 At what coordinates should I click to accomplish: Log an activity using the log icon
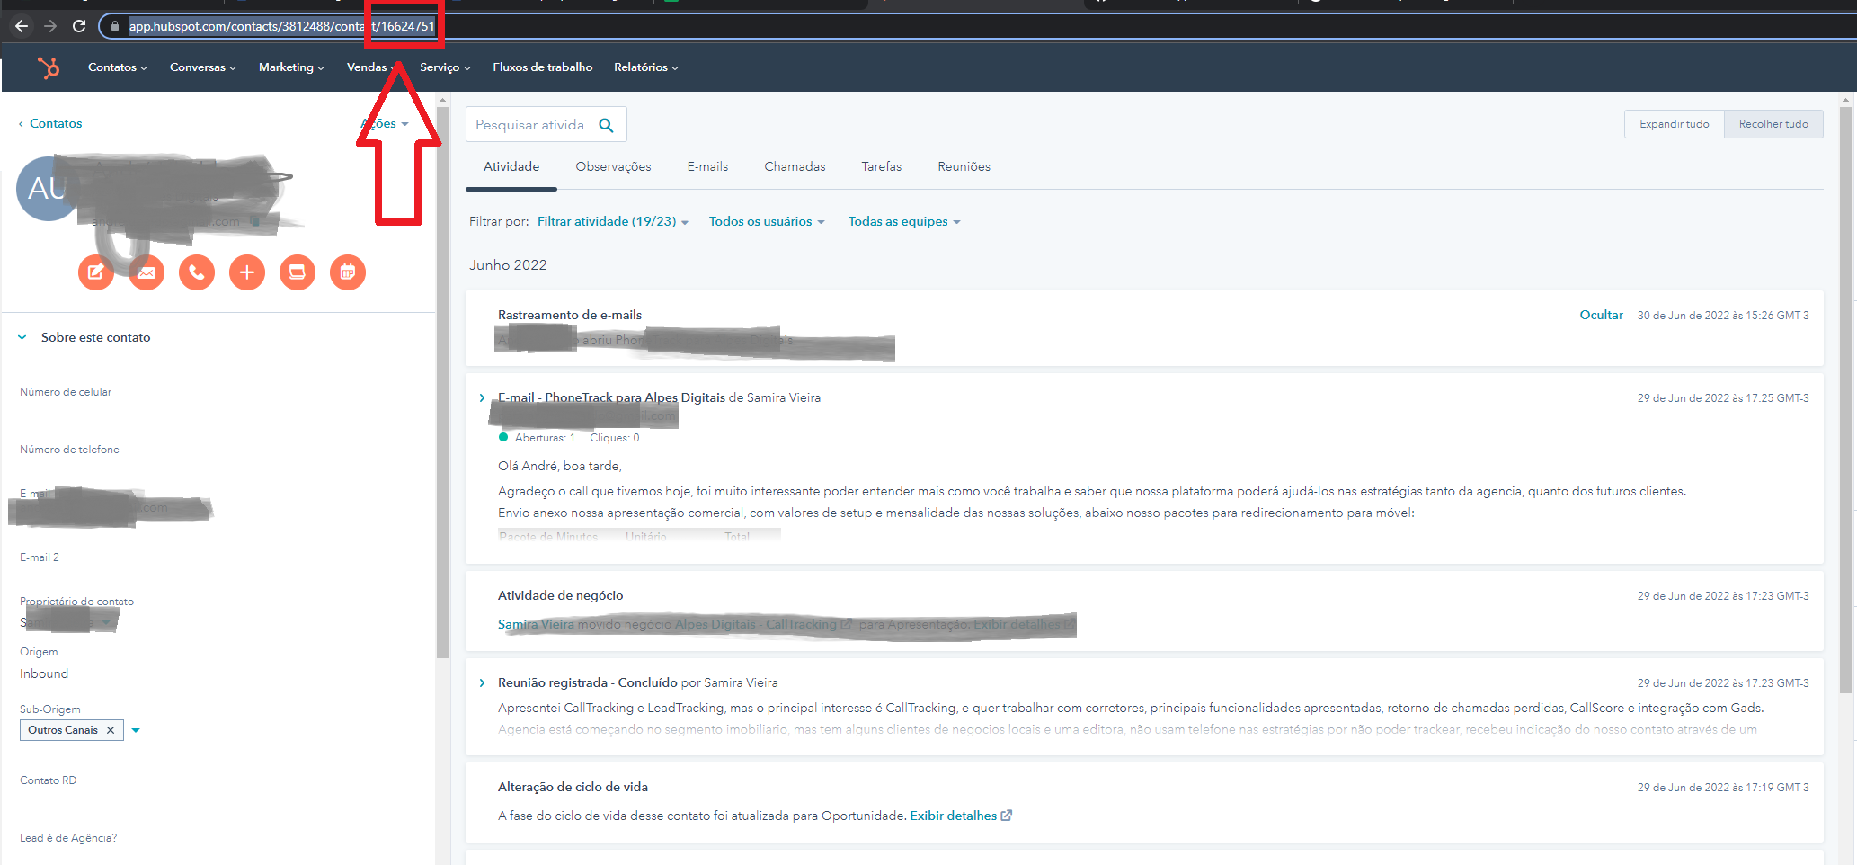click(298, 272)
